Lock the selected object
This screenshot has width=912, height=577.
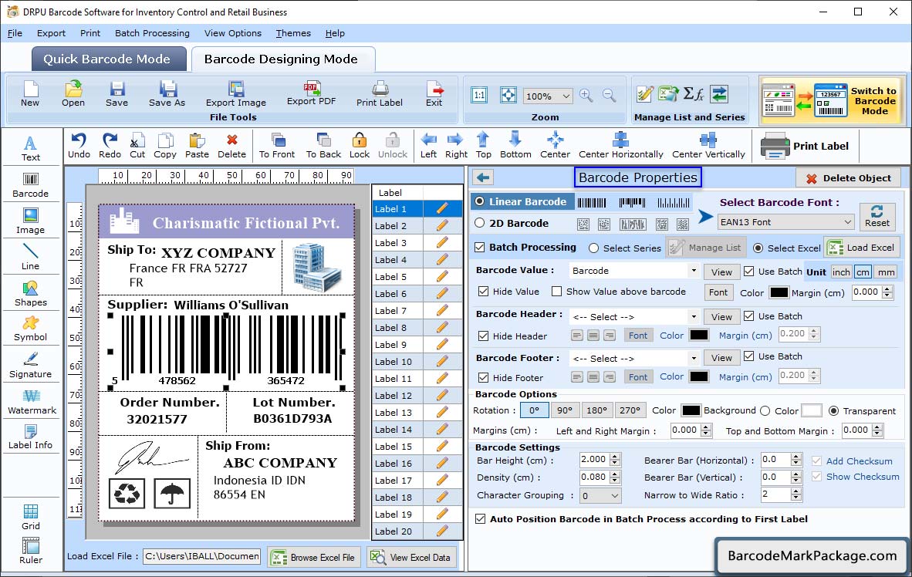(360, 146)
